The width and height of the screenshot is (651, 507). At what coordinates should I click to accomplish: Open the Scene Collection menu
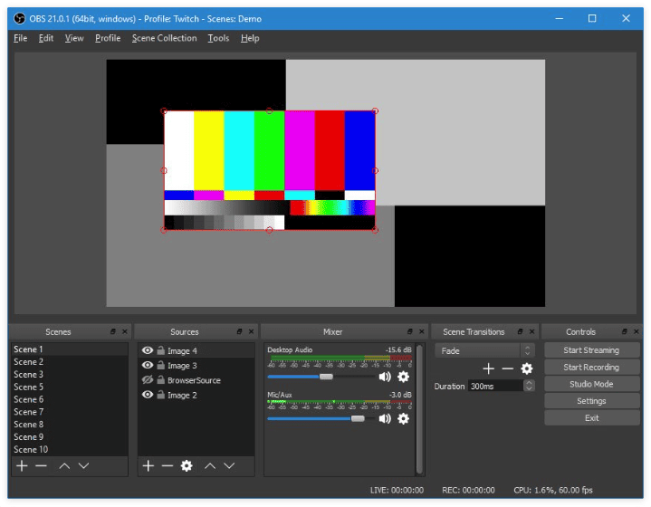tap(165, 38)
